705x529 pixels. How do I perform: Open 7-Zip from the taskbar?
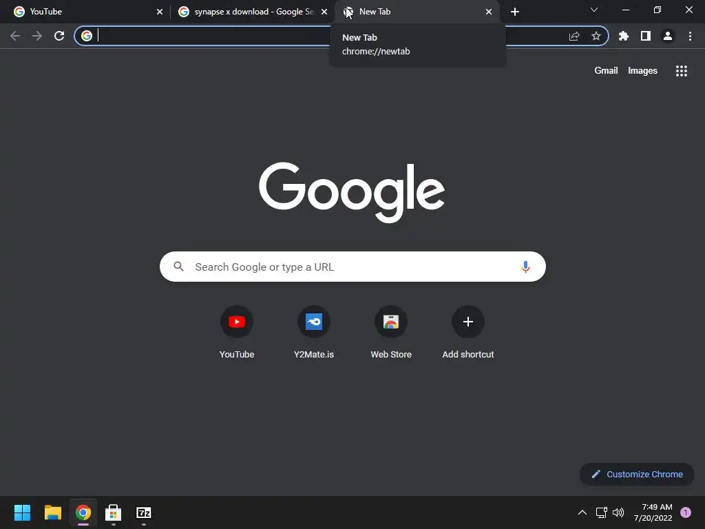144,512
